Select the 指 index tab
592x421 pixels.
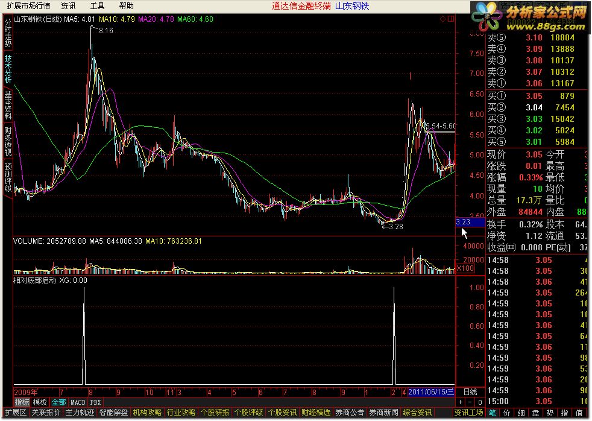[x=564, y=413]
